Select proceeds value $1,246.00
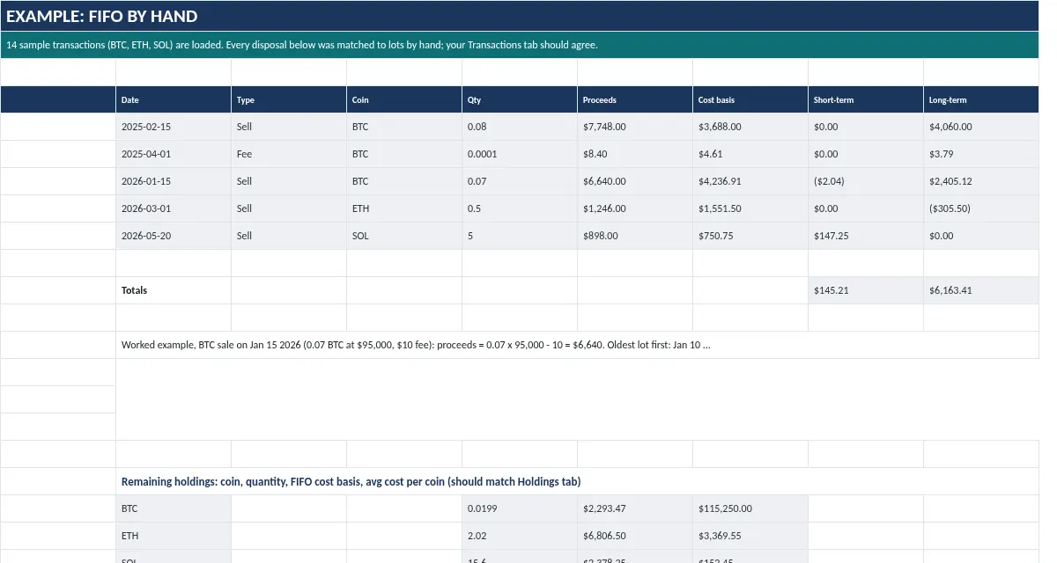1057x563 pixels. click(635, 208)
